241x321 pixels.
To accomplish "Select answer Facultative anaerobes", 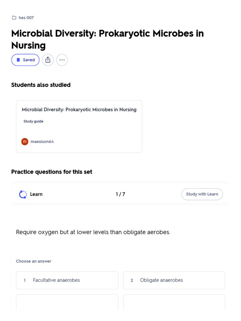I will (x=67, y=280).
